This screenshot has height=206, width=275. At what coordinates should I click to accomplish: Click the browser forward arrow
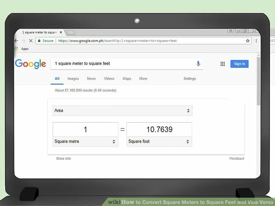tap(23, 41)
